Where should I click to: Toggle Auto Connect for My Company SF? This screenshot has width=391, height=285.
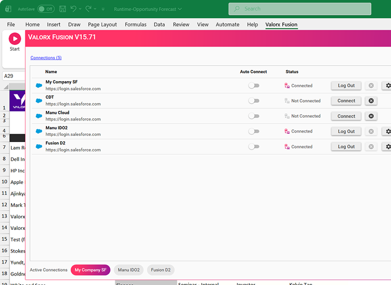[x=254, y=86]
